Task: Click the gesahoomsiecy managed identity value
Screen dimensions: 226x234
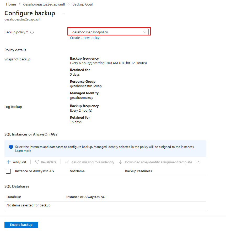Action: coord(82,98)
